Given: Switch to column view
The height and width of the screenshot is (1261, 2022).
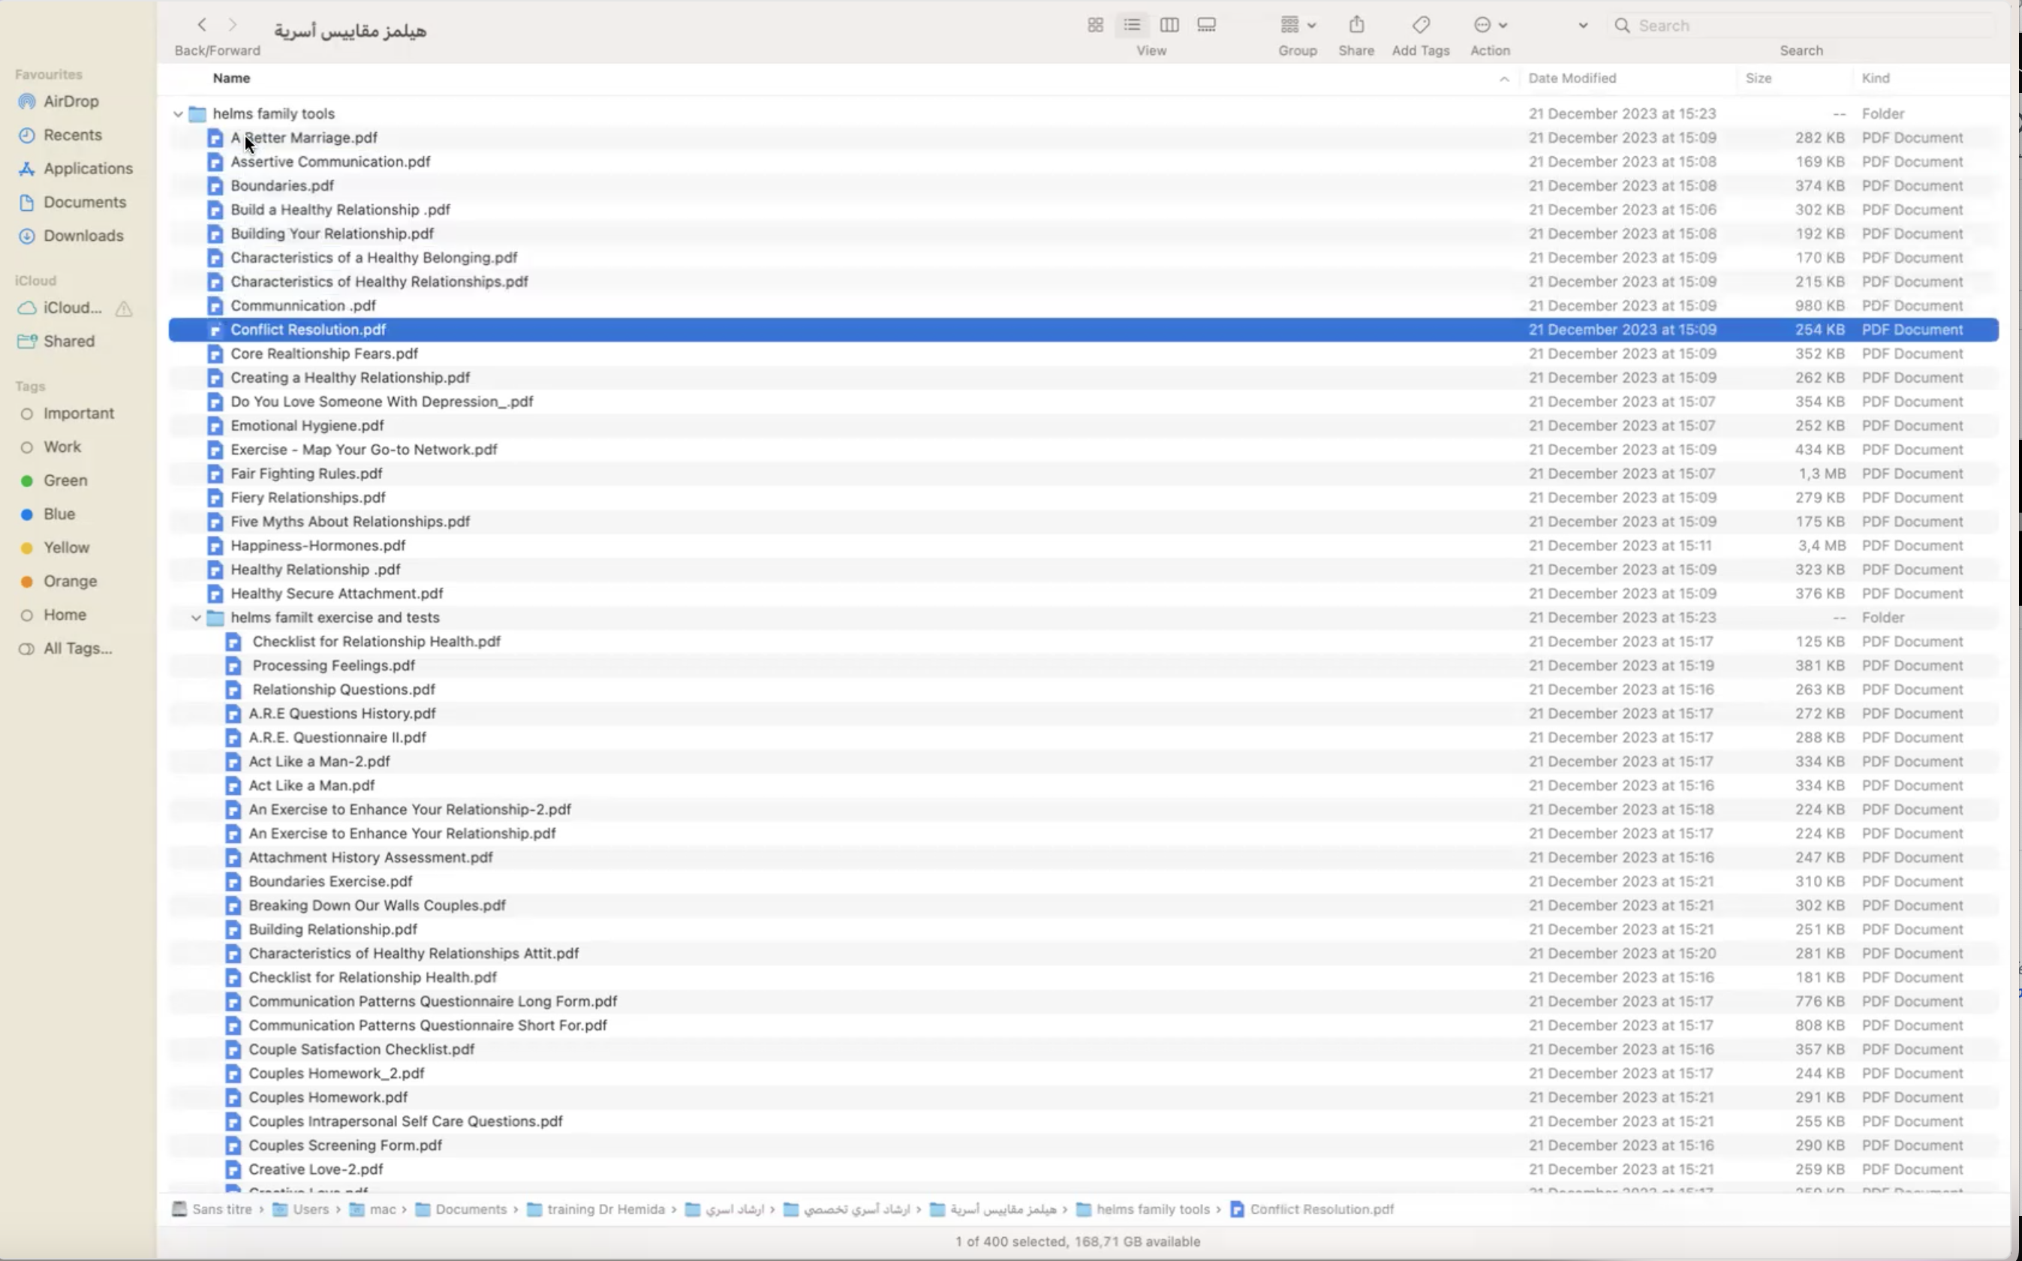Looking at the screenshot, I should pos(1169,25).
